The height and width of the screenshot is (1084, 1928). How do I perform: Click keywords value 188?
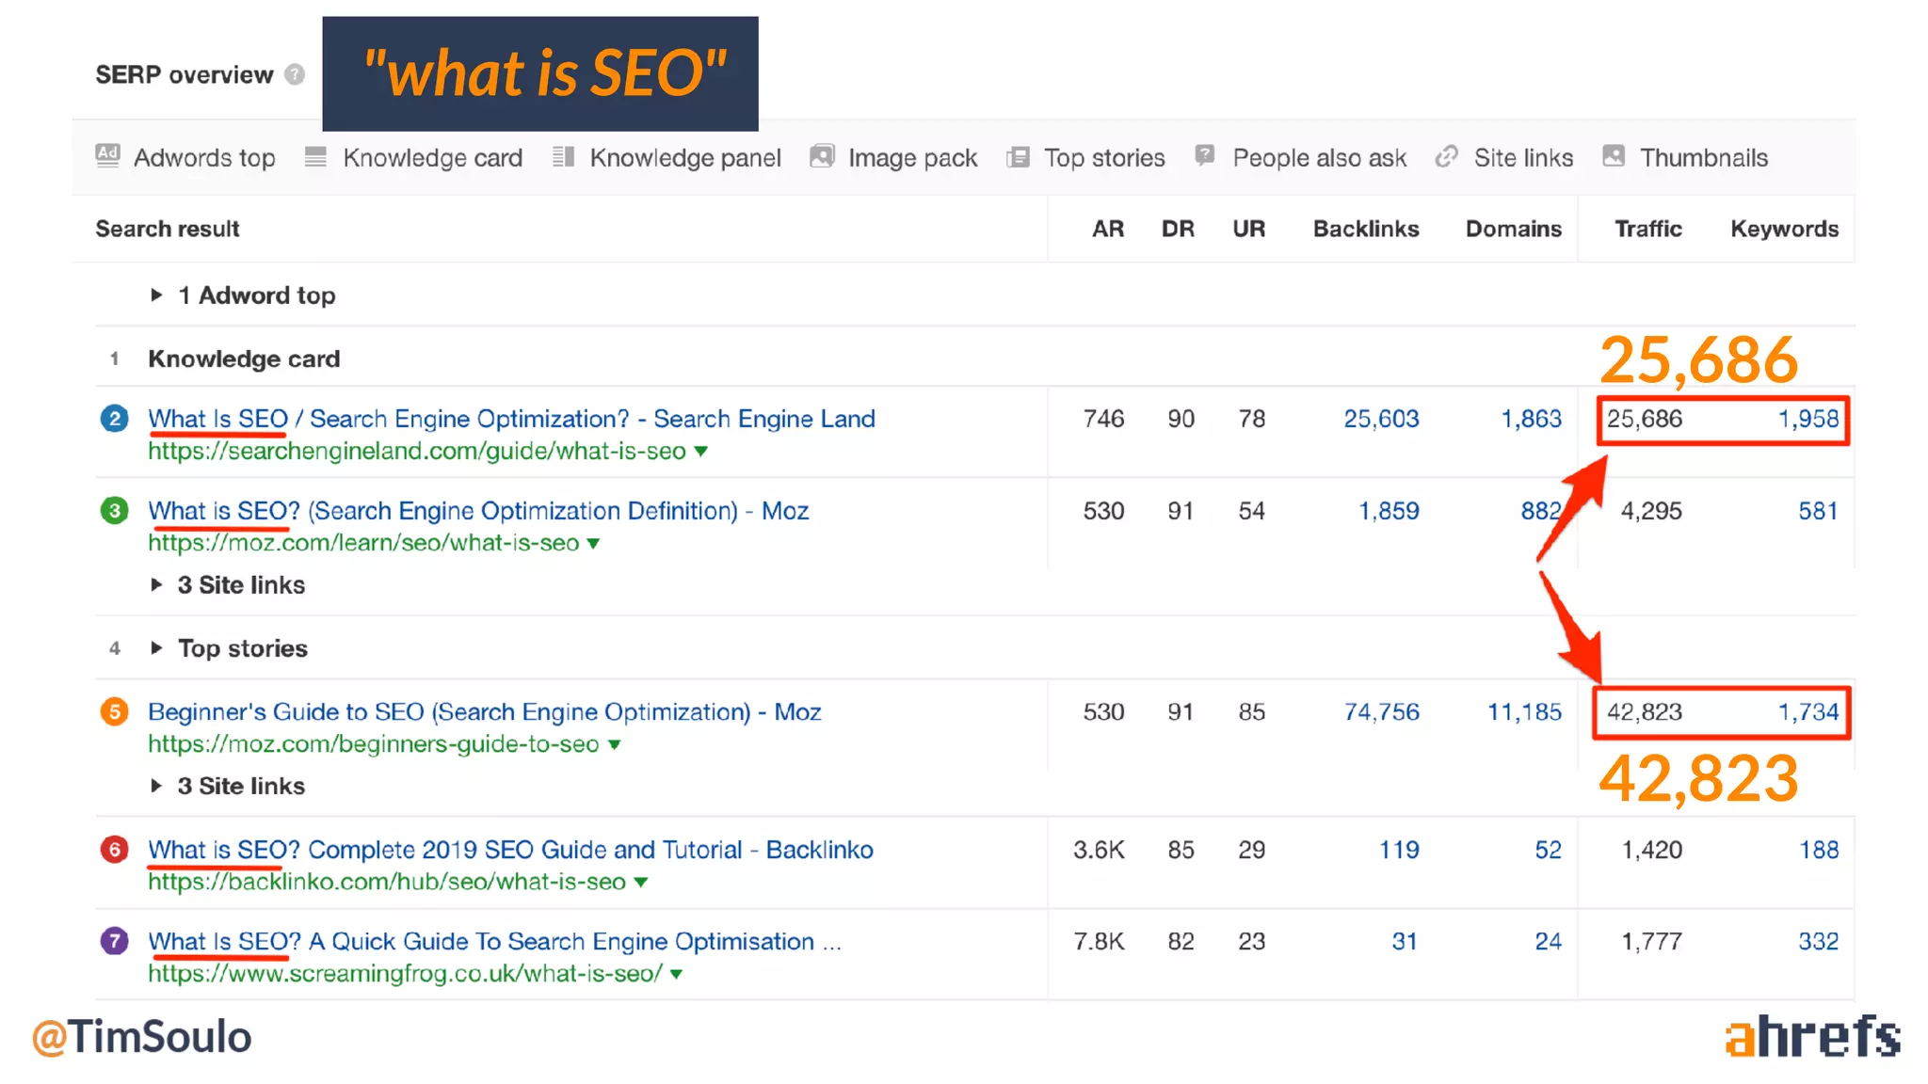pyautogui.click(x=1819, y=850)
